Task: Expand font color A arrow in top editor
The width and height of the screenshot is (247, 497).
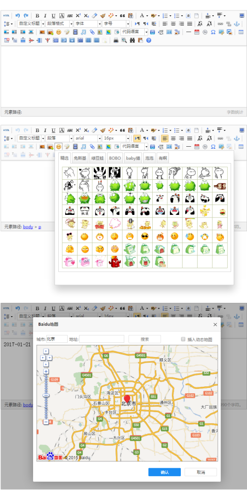Action: tap(147, 15)
